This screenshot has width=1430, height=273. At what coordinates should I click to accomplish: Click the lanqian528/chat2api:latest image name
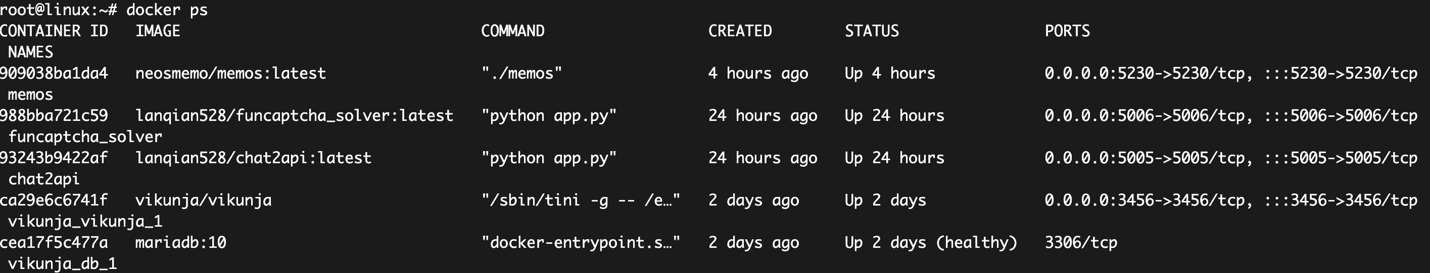[x=253, y=158]
